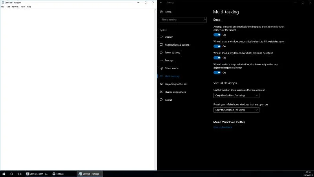314x177 pixels.
Task: Open the View menu in Notepad
Action: 23,7
